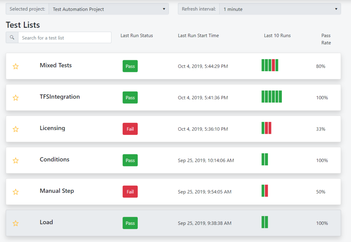The width and height of the screenshot is (351, 242).
Task: Open the Mixed Tests test list
Action: coord(56,65)
